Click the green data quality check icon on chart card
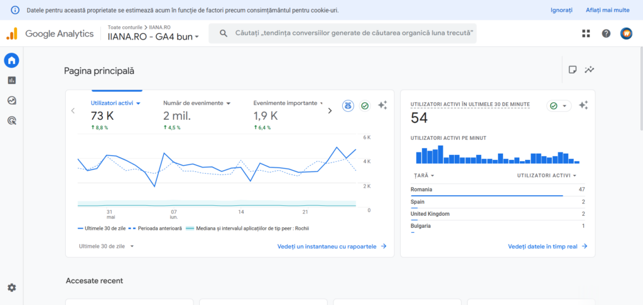 click(365, 106)
